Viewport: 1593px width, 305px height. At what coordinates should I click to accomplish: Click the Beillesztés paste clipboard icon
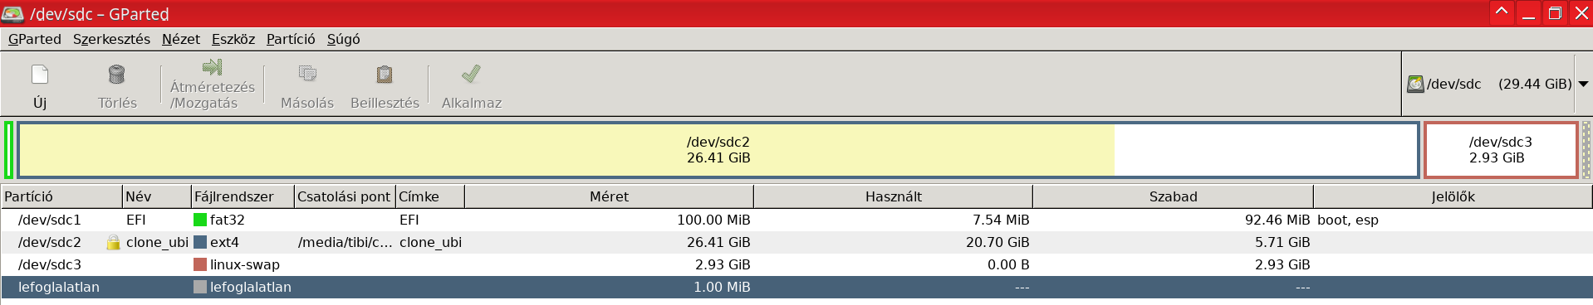click(x=385, y=75)
